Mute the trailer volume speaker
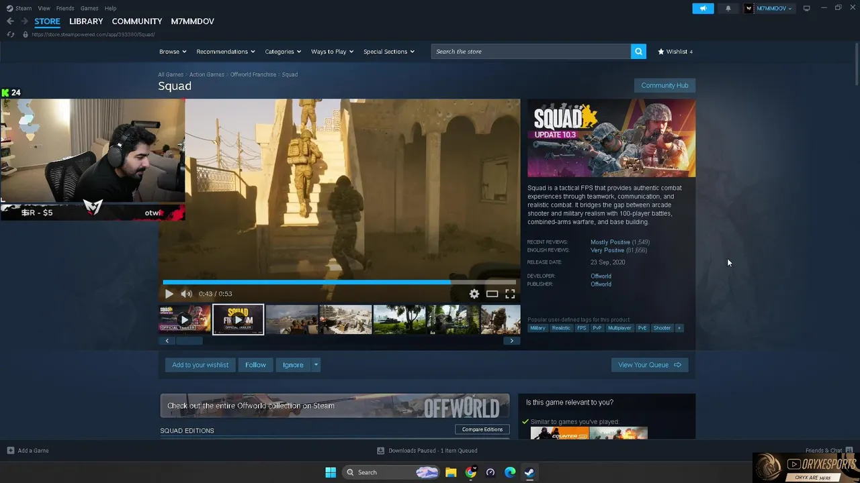The image size is (860, 483). click(186, 294)
